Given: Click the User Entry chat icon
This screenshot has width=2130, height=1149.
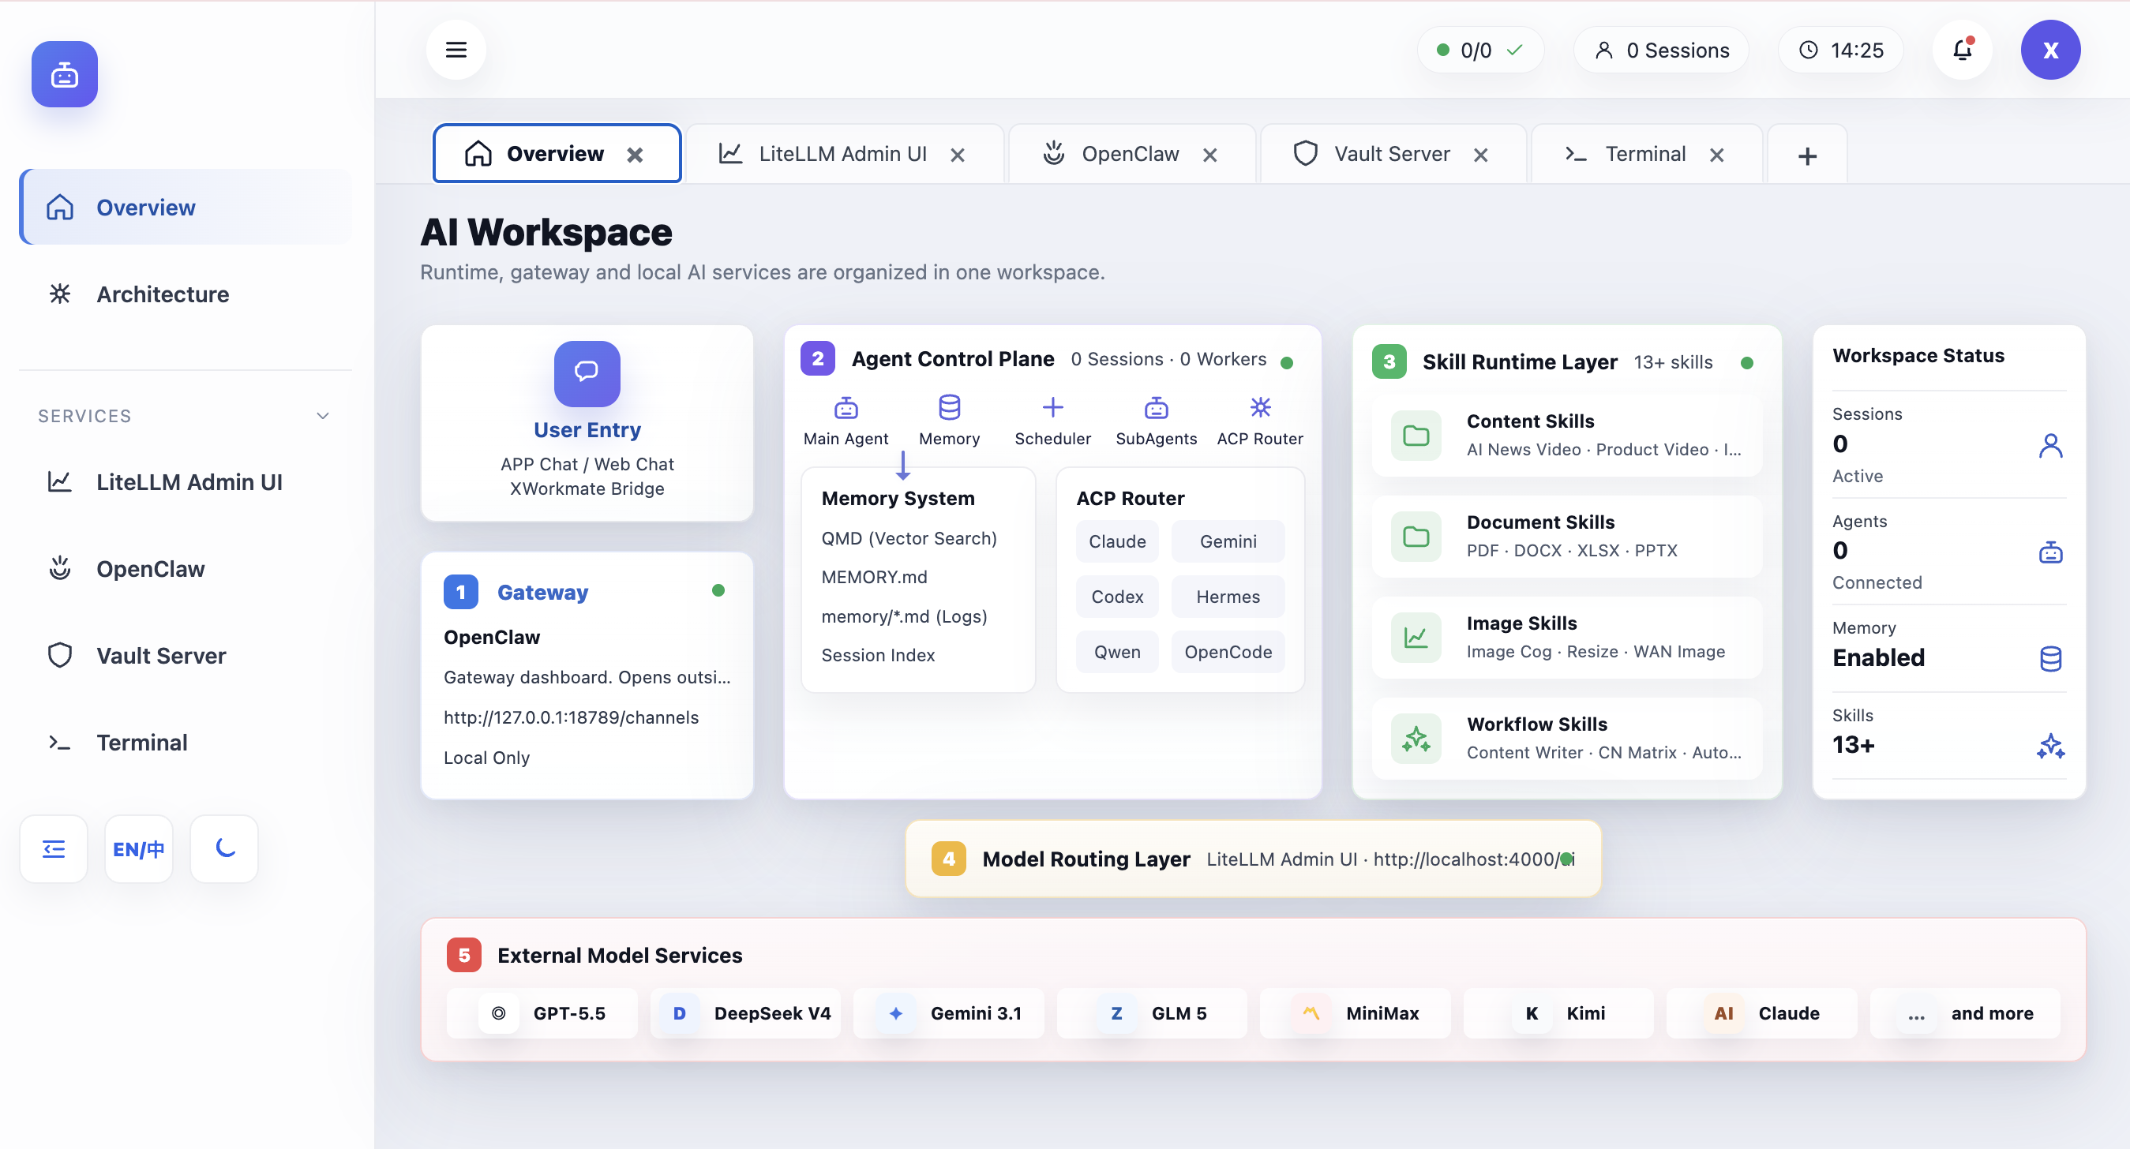Looking at the screenshot, I should coord(587,373).
